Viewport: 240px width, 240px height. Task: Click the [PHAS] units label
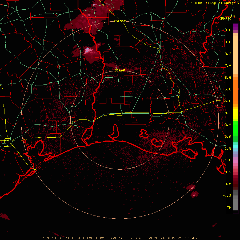pos(225,18)
